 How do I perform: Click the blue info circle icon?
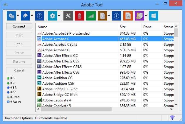tap(117, 16)
